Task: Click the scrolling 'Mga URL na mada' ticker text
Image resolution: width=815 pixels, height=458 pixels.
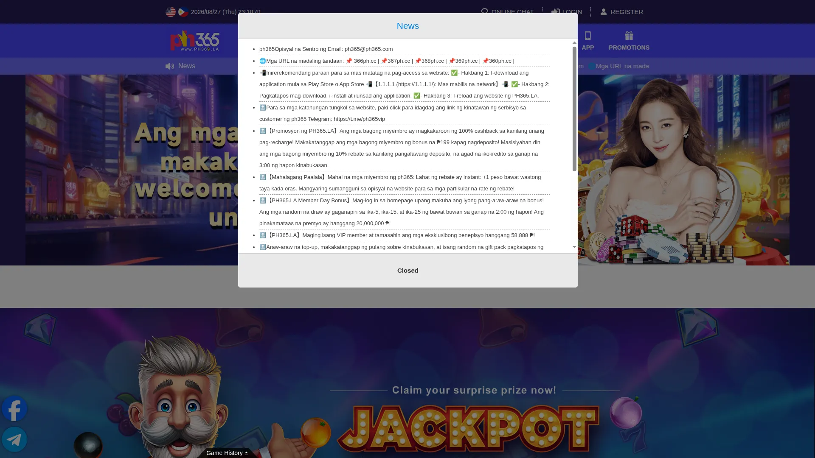Action: point(618,66)
